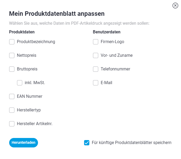Check the Herstellertyp box
The height and width of the screenshot is (159, 181).
point(12,110)
